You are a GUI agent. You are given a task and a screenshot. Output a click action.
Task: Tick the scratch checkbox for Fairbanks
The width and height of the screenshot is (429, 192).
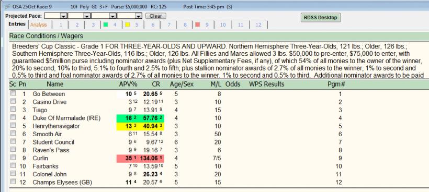(13, 165)
